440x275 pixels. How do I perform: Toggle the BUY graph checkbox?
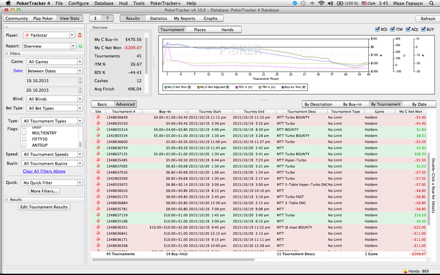[423, 29]
